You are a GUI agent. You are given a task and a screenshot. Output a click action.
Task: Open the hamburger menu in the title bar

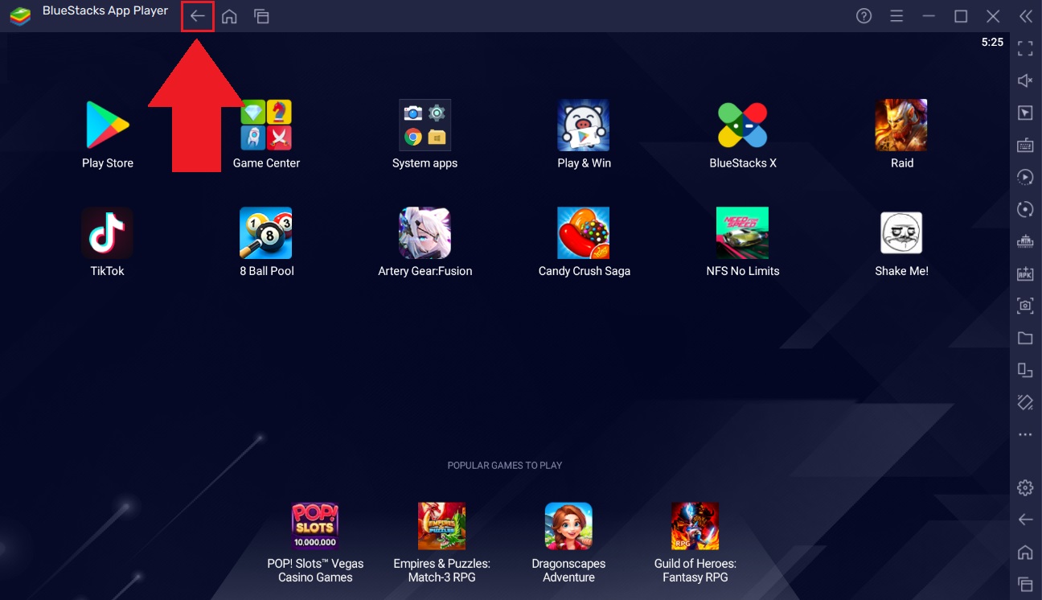(x=896, y=16)
